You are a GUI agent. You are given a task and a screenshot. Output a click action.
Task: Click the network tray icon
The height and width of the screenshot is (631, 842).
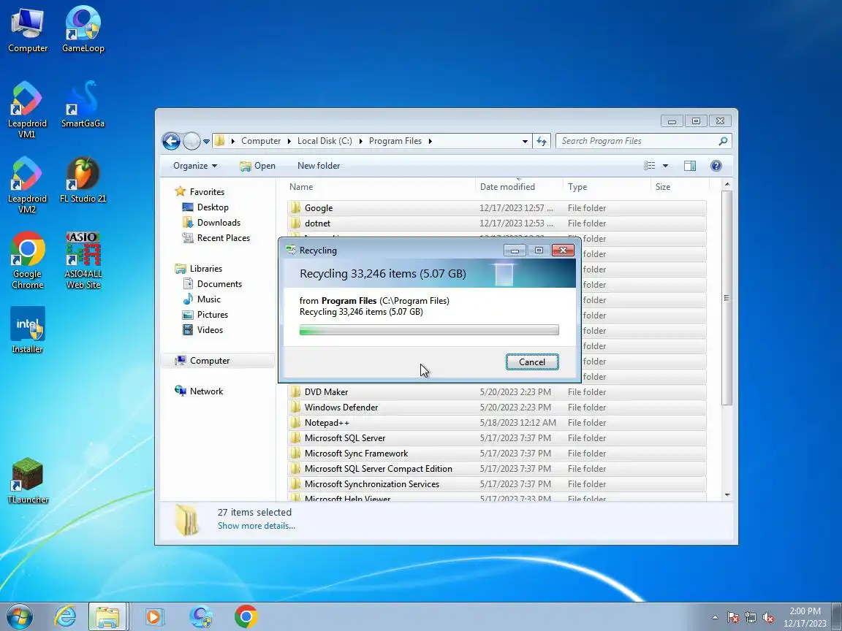coord(750,618)
